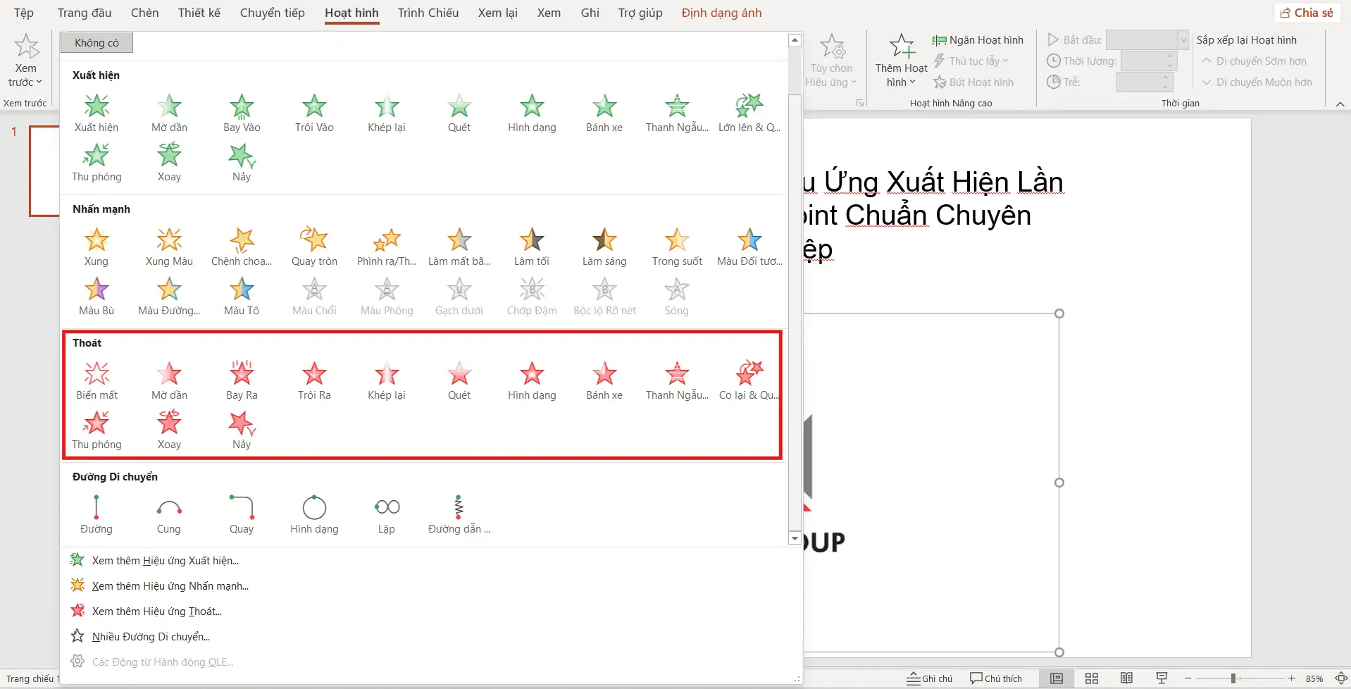The image size is (1351, 689).
Task: Choose the Cung motion path
Action: pos(169,514)
